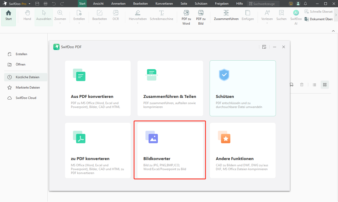Click the delete trash icon
Viewport: 338px width, 202px height.
pos(302,85)
